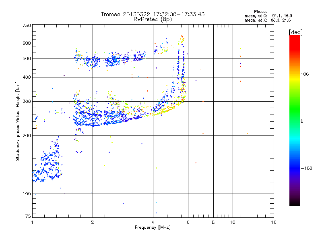This screenshot has width=322, height=242.
Task: Click the orange echo cusp at the top near 6 MHz
Action: coord(182,39)
